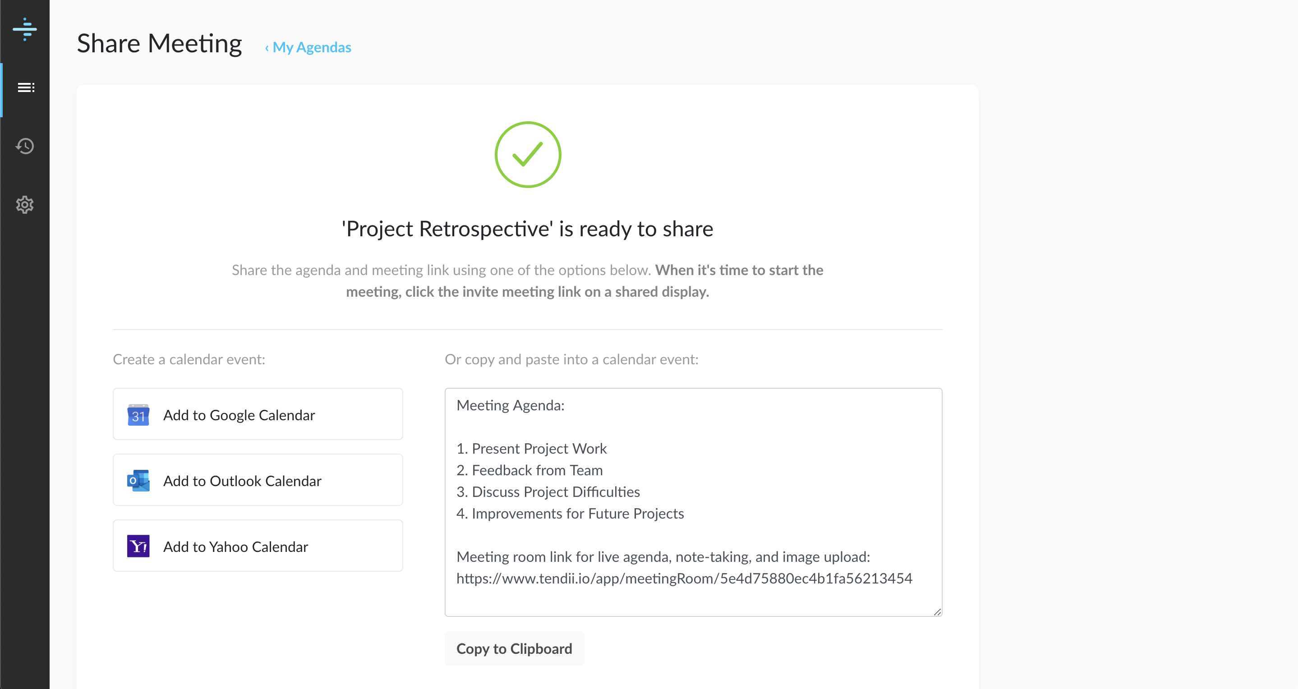Click the green checkmark success icon
The height and width of the screenshot is (689, 1298).
(527, 155)
